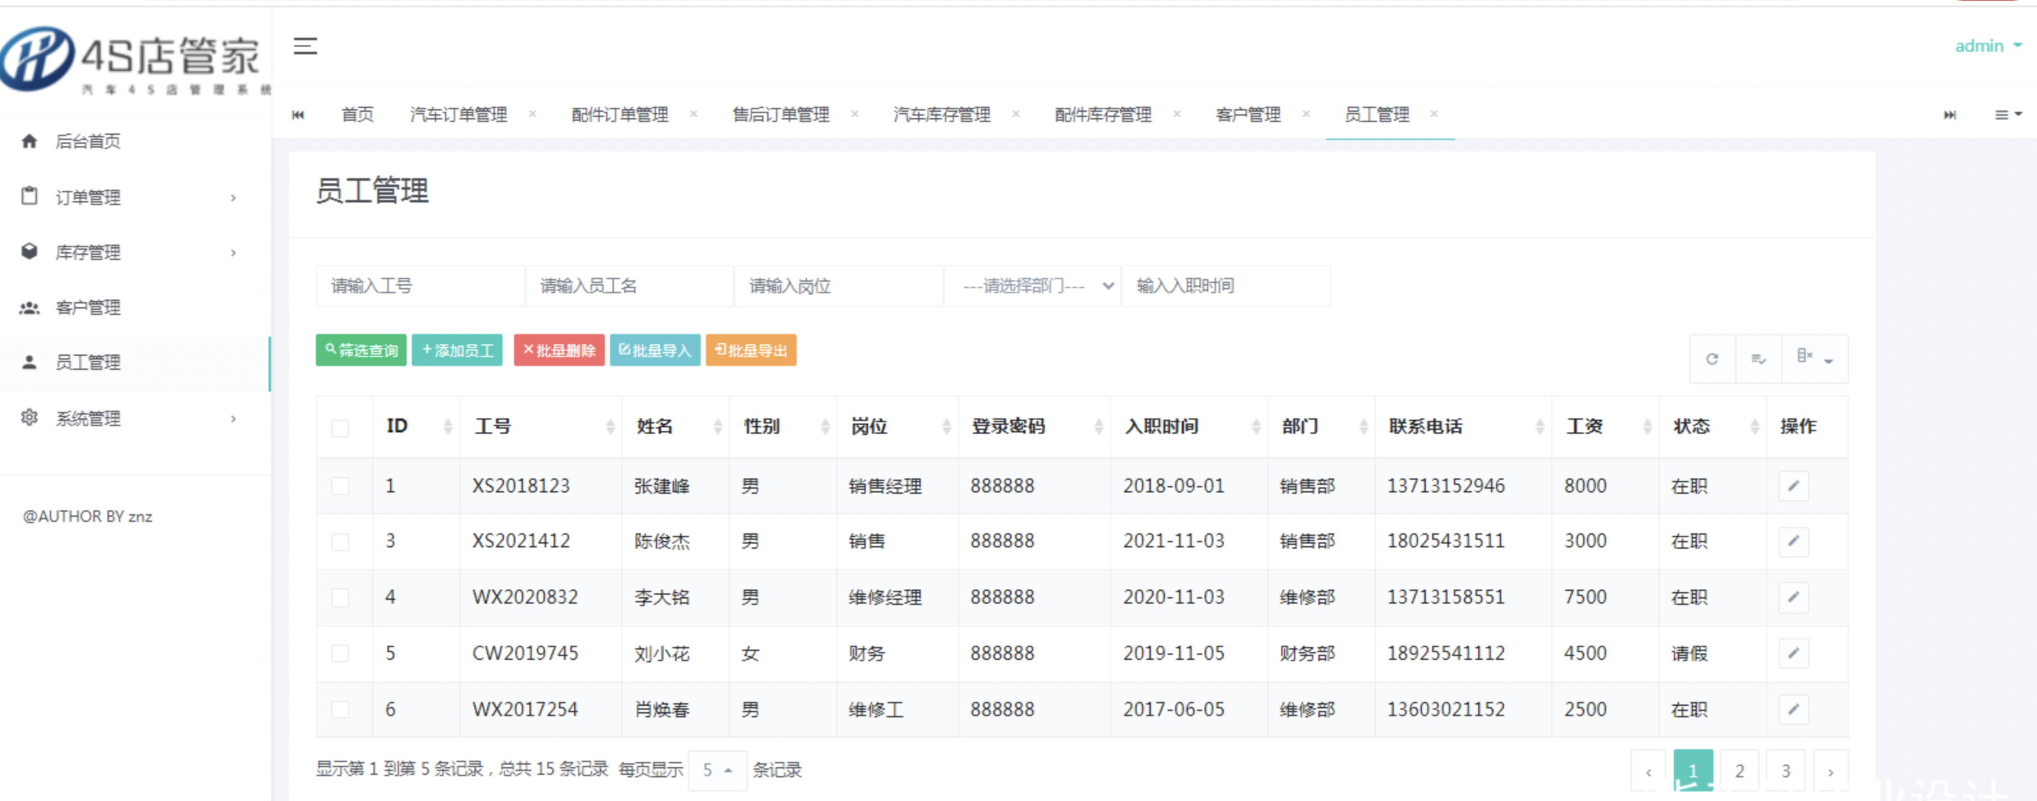2037x801 pixels.
Task: Click the home icon beside 后台首页
Action: 29,141
